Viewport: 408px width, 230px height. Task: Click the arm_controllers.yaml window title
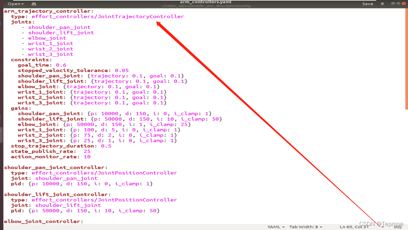click(206, 2)
